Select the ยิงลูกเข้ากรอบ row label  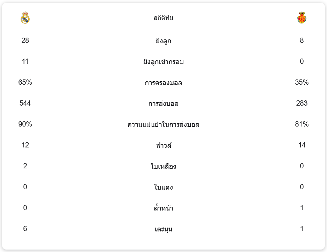(x=163, y=62)
